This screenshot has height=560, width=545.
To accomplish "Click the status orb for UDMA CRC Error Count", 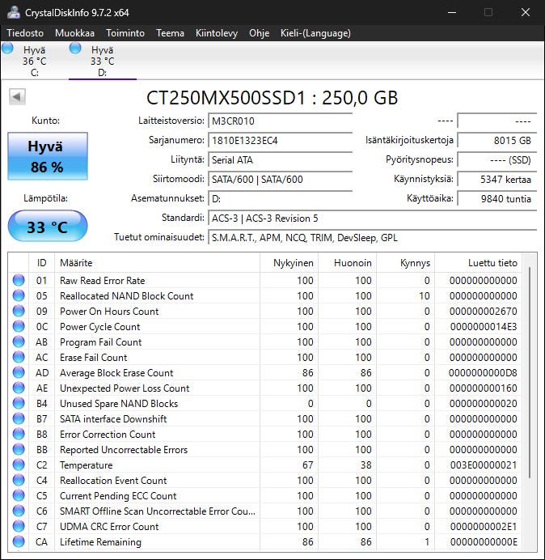I will click(19, 527).
